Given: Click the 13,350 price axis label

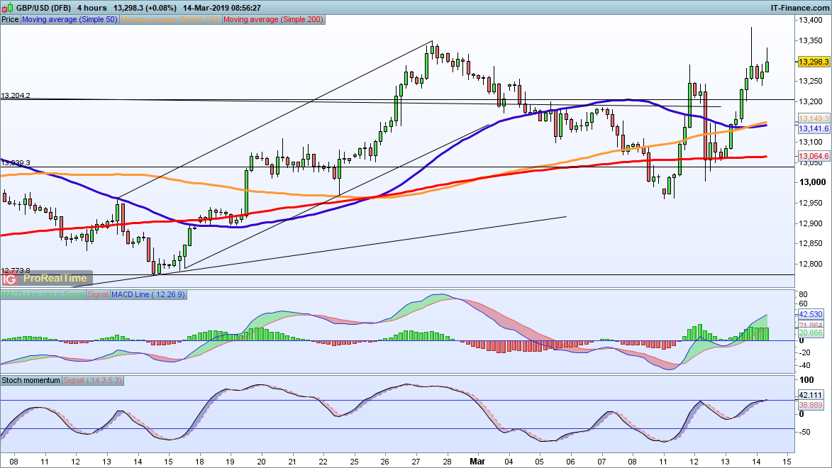Looking at the screenshot, I should point(812,40).
